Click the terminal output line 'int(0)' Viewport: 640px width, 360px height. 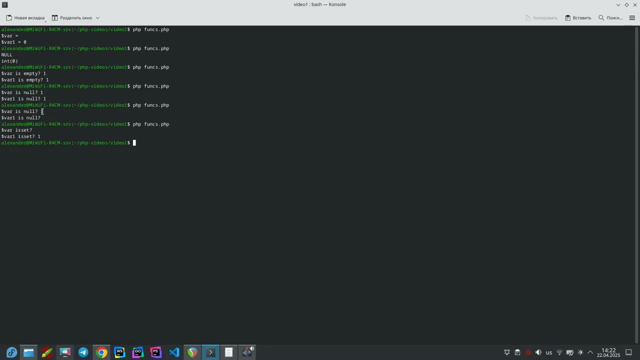9,61
